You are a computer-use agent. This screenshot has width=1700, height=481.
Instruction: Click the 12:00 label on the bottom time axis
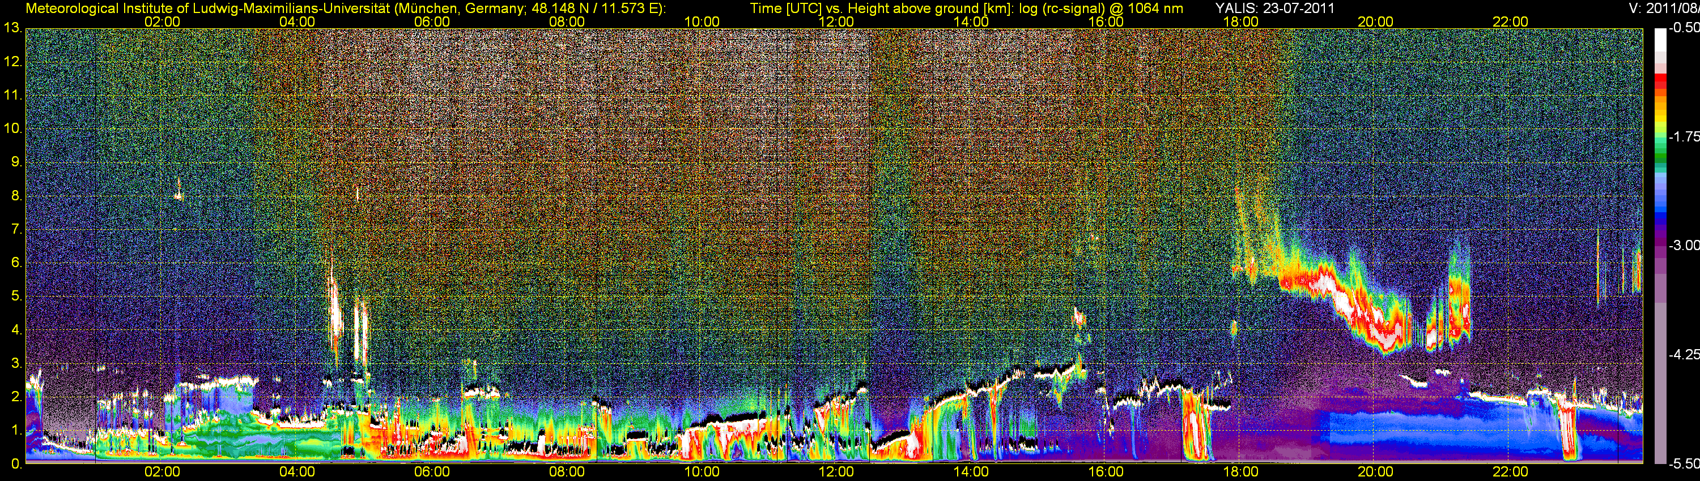(836, 472)
